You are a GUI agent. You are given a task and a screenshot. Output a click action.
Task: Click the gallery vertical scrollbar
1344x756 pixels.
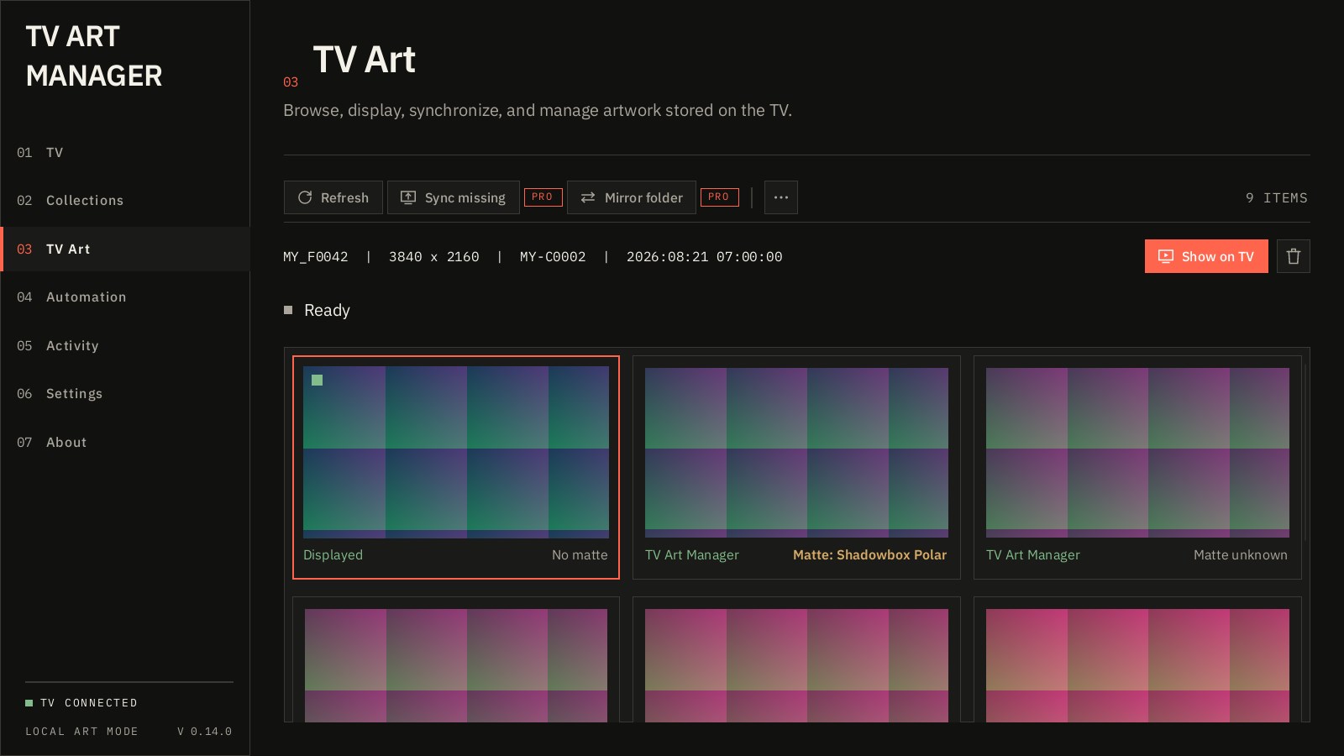click(1306, 454)
